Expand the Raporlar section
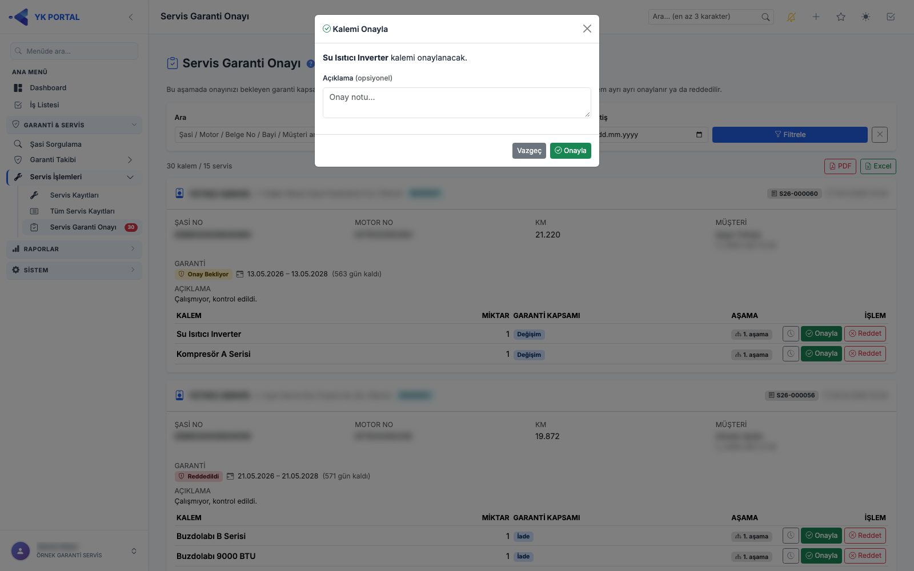914x571 pixels. [x=74, y=249]
